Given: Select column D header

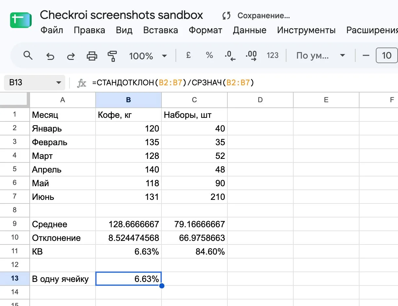Looking at the screenshot, I should [260, 100].
